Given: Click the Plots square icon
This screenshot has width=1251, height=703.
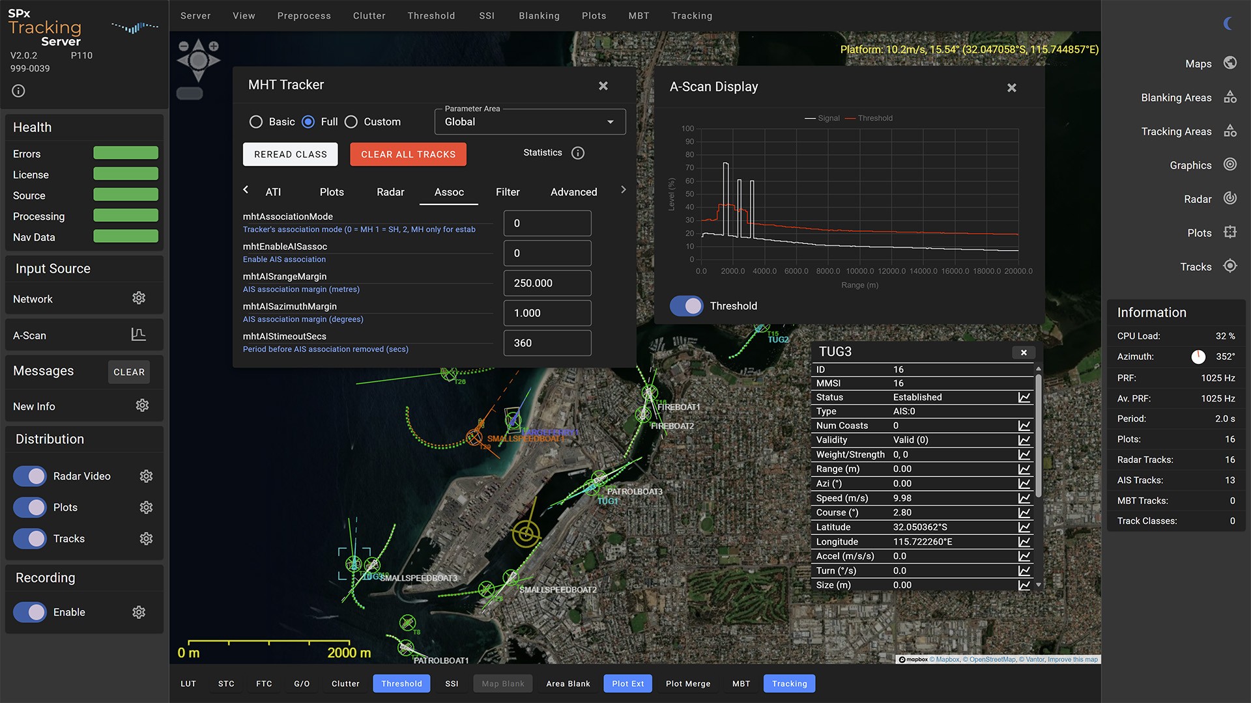Looking at the screenshot, I should point(1230,232).
